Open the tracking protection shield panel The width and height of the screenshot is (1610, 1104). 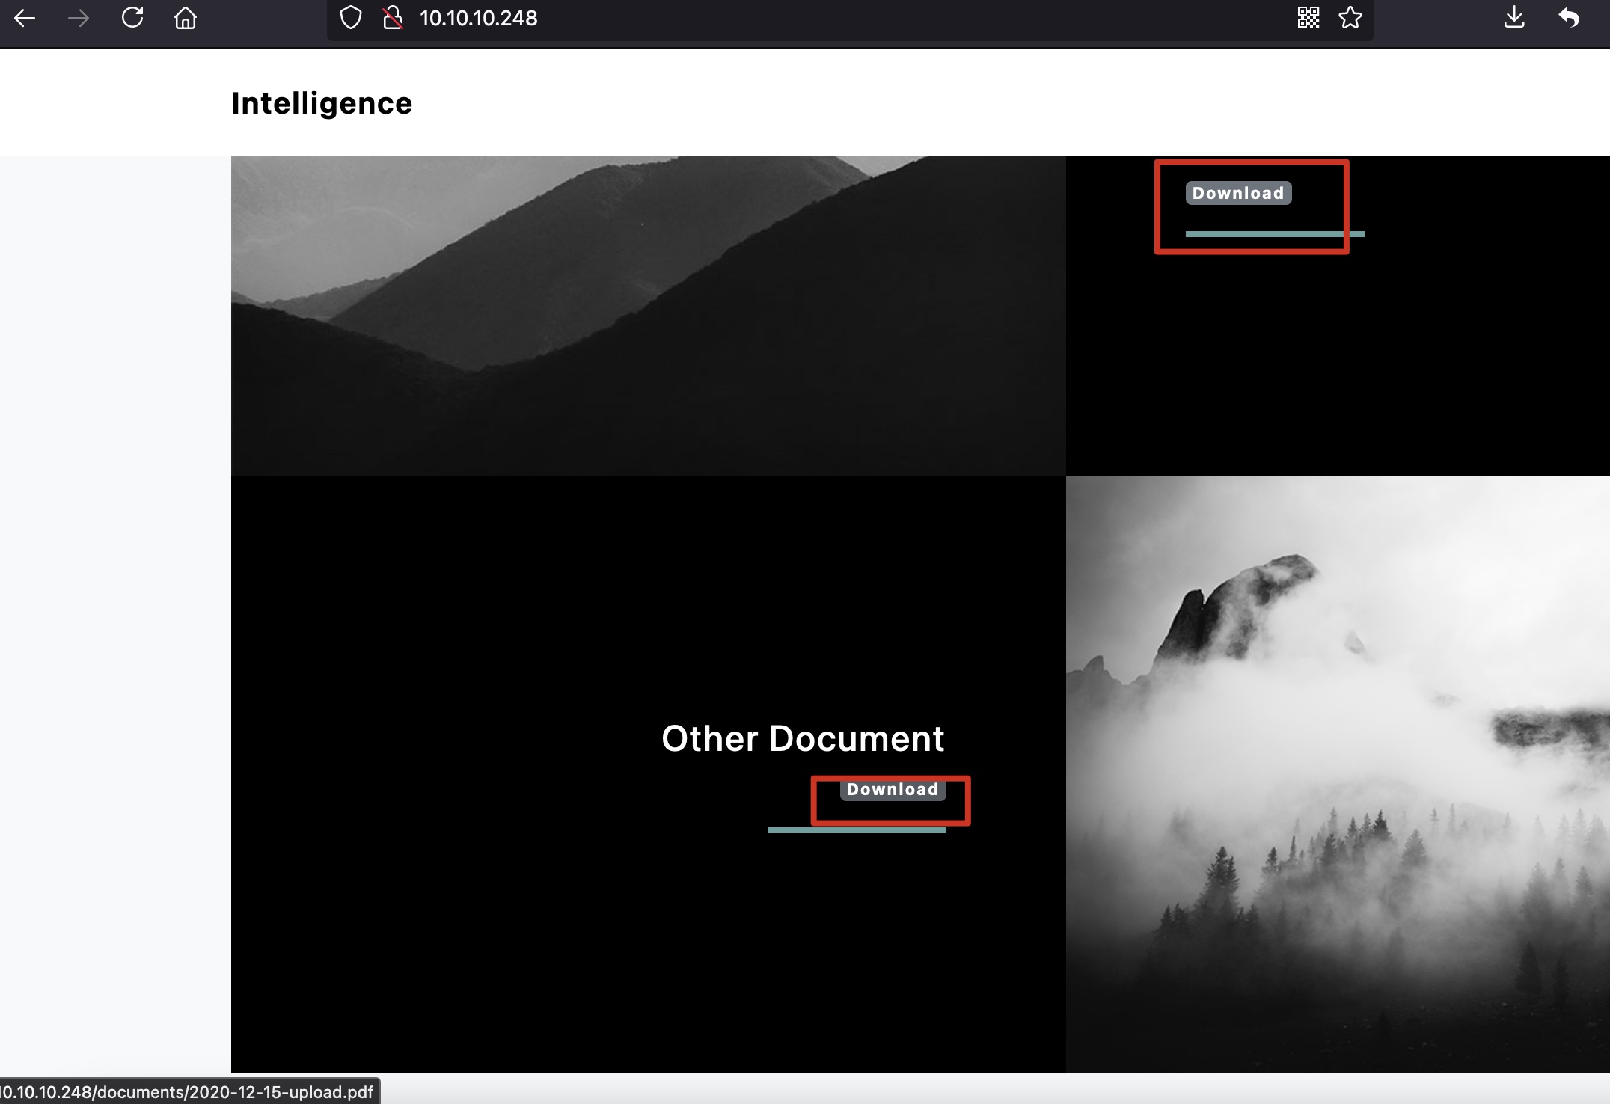click(350, 18)
